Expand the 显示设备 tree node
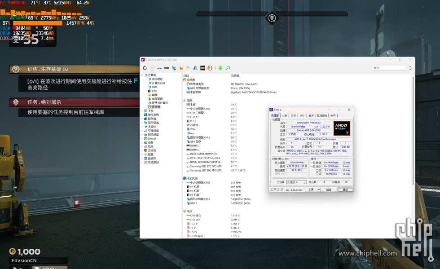The width and height of the screenshot is (440, 269). pos(142,123)
